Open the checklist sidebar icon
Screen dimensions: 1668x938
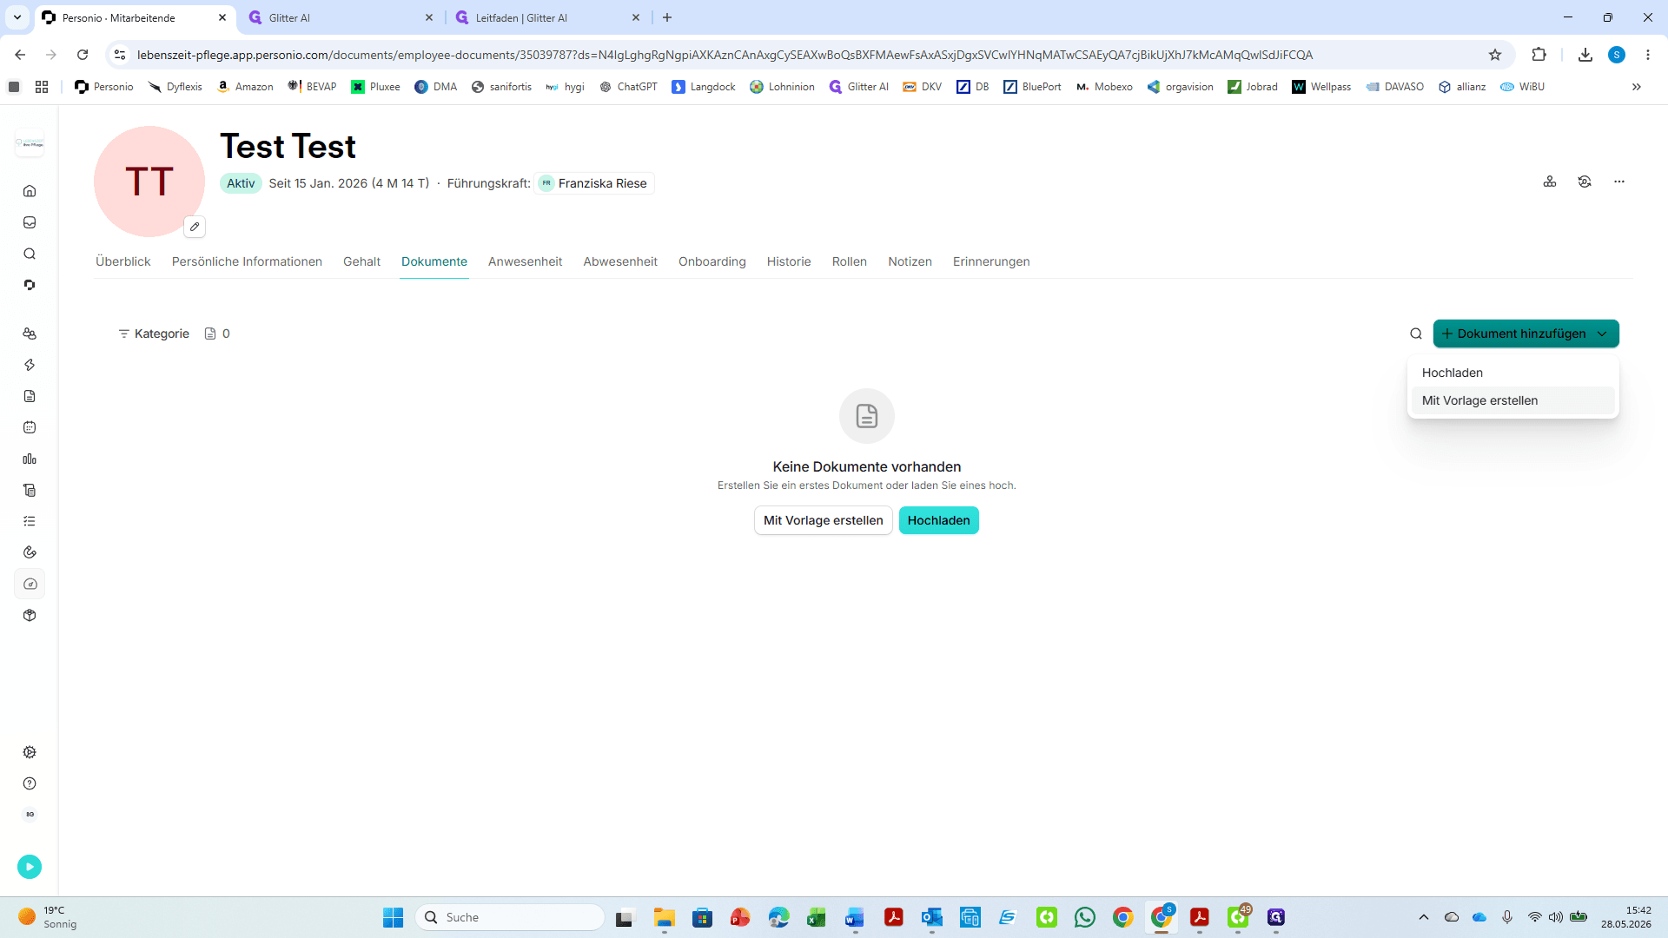click(30, 521)
